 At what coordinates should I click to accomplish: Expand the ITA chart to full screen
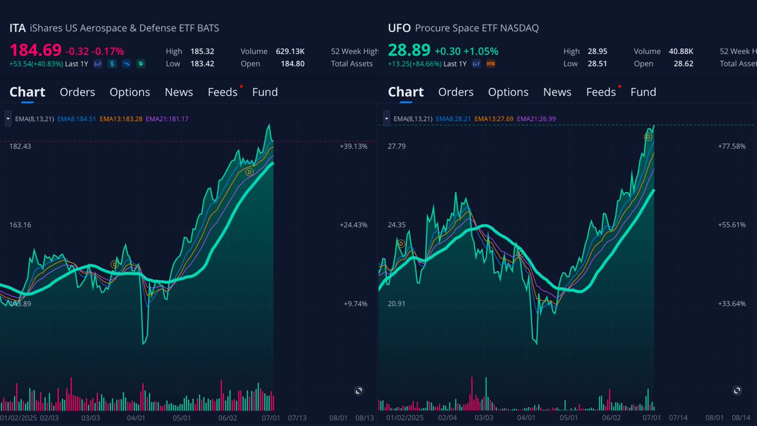click(x=359, y=391)
